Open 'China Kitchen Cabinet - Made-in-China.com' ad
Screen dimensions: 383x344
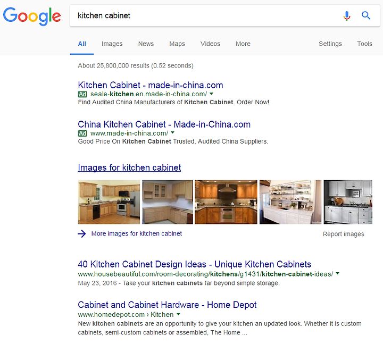click(164, 124)
